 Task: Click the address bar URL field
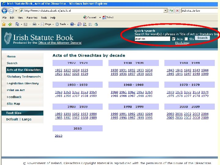point(92,10)
